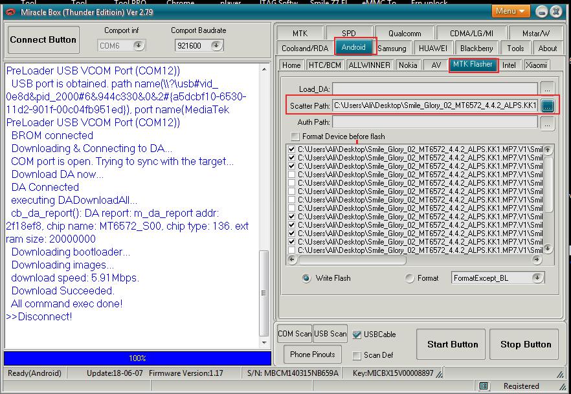Viewport: 571px width, 394px height.
Task: Focus the Load_DA input field
Action: pyautogui.click(x=435, y=89)
